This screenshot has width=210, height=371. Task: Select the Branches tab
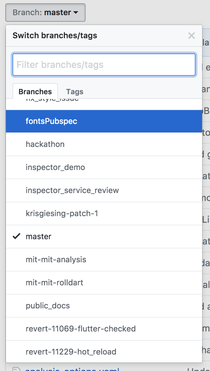[x=35, y=91]
